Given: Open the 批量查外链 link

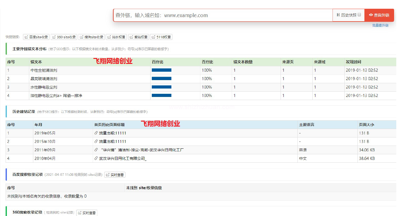Looking at the screenshot, I should pos(380,25).
